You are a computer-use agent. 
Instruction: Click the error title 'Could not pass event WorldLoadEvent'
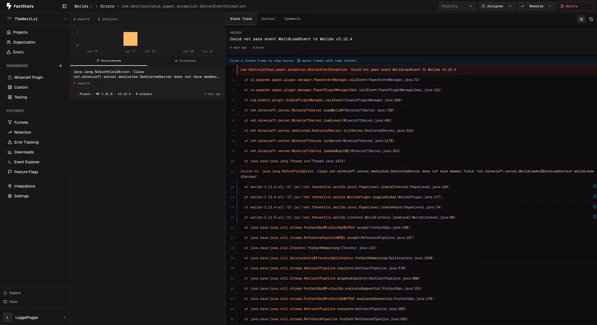[291, 39]
